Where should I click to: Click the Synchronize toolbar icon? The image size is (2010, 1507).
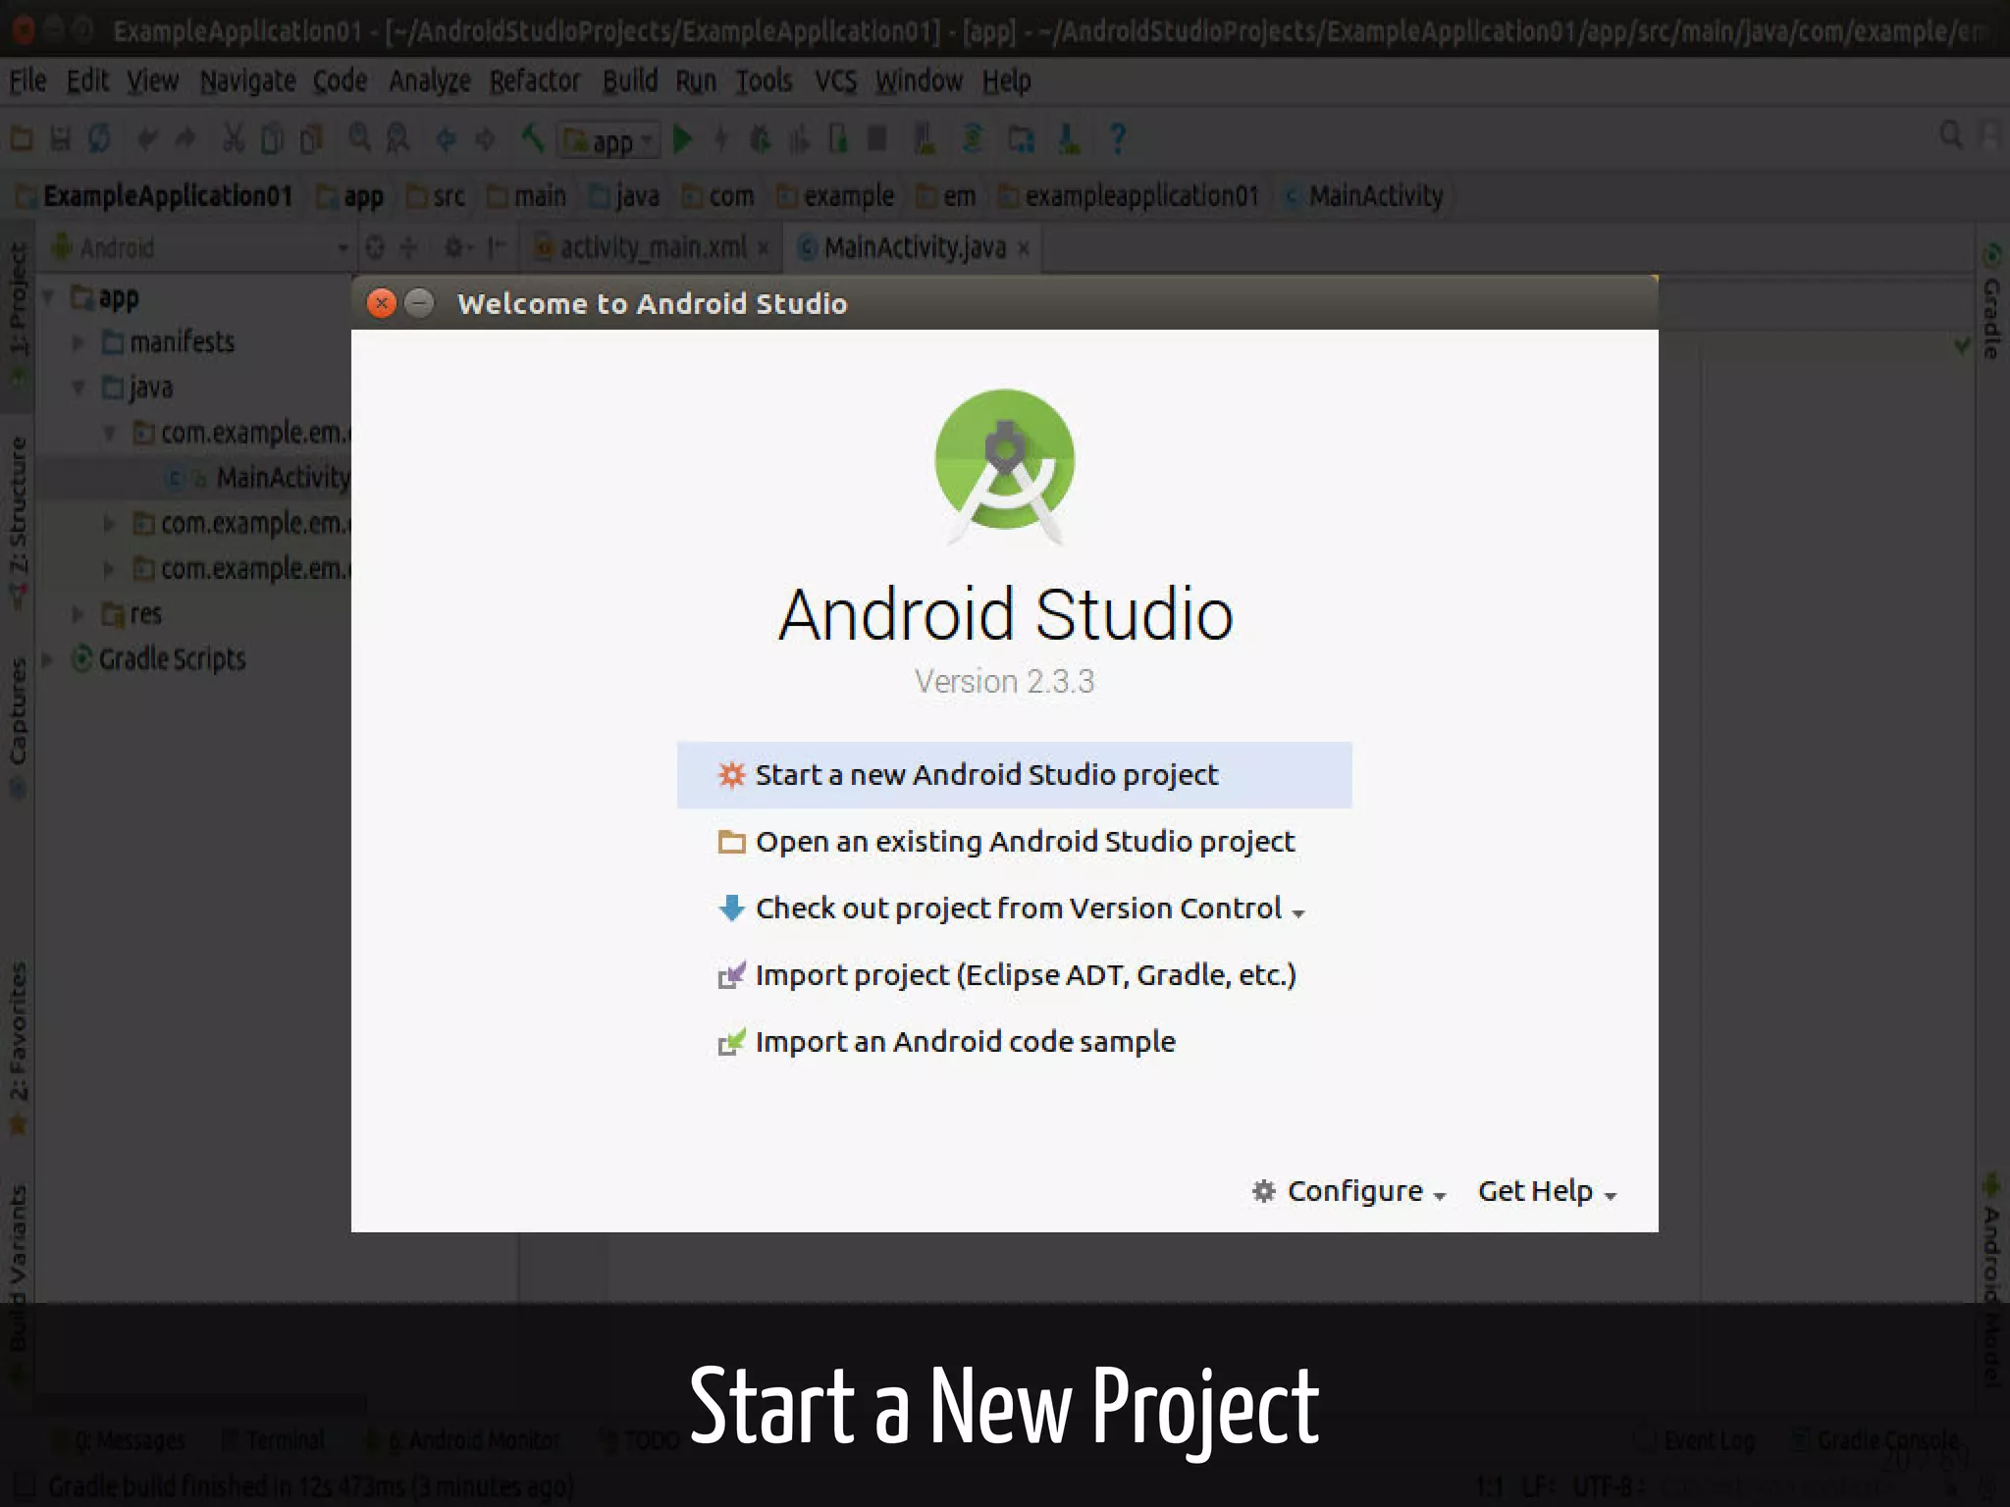pyautogui.click(x=99, y=138)
